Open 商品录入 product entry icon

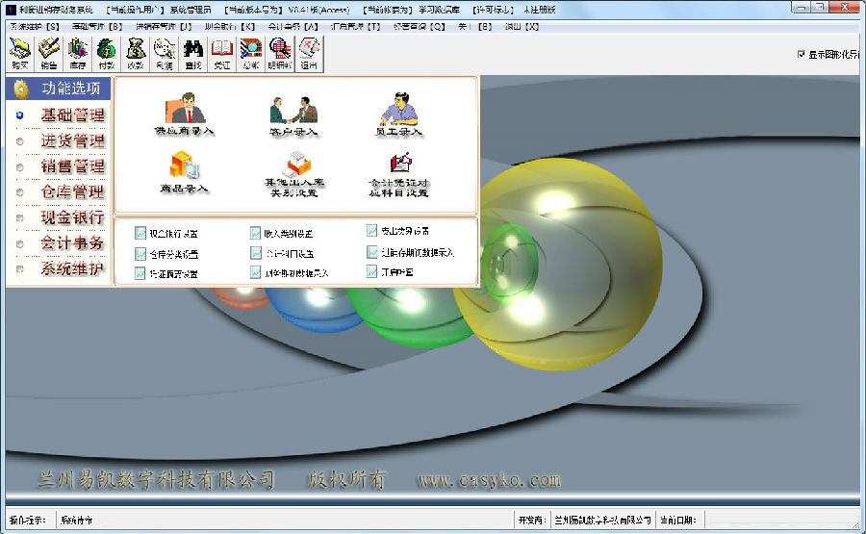(x=183, y=173)
